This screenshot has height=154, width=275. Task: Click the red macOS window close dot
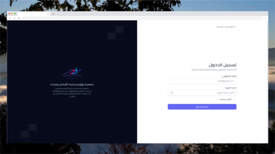click(x=9, y=14)
